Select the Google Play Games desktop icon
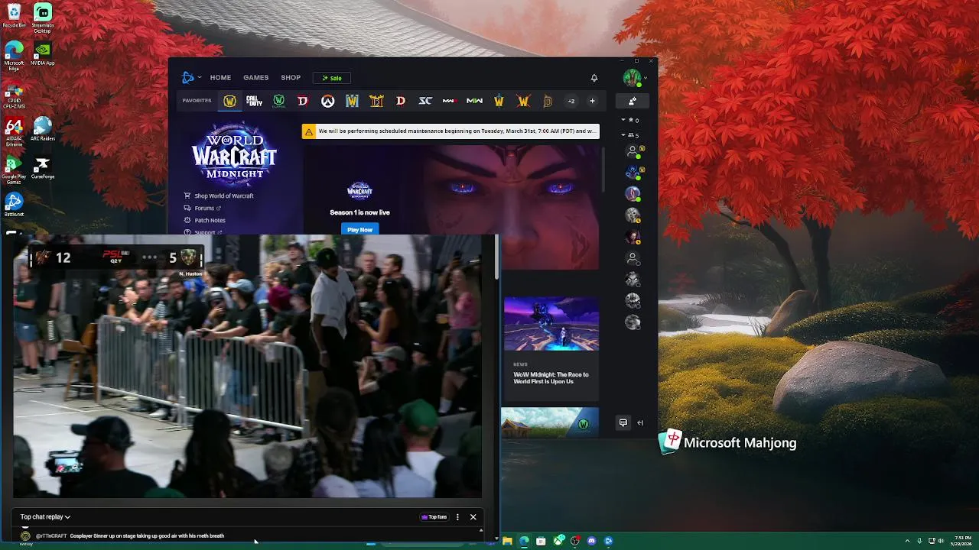 (14, 171)
